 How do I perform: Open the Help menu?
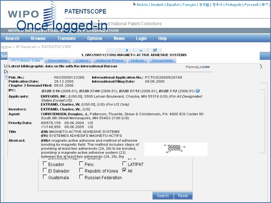tap(163, 38)
